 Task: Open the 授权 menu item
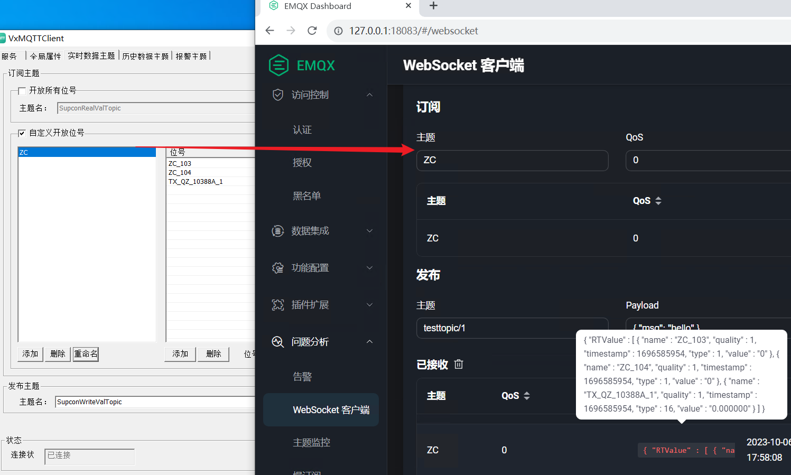click(302, 163)
